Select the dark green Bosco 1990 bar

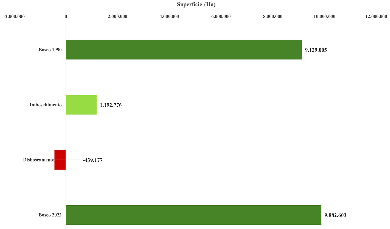click(184, 50)
